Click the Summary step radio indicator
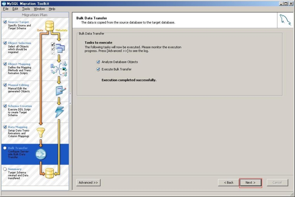 (x=5, y=169)
